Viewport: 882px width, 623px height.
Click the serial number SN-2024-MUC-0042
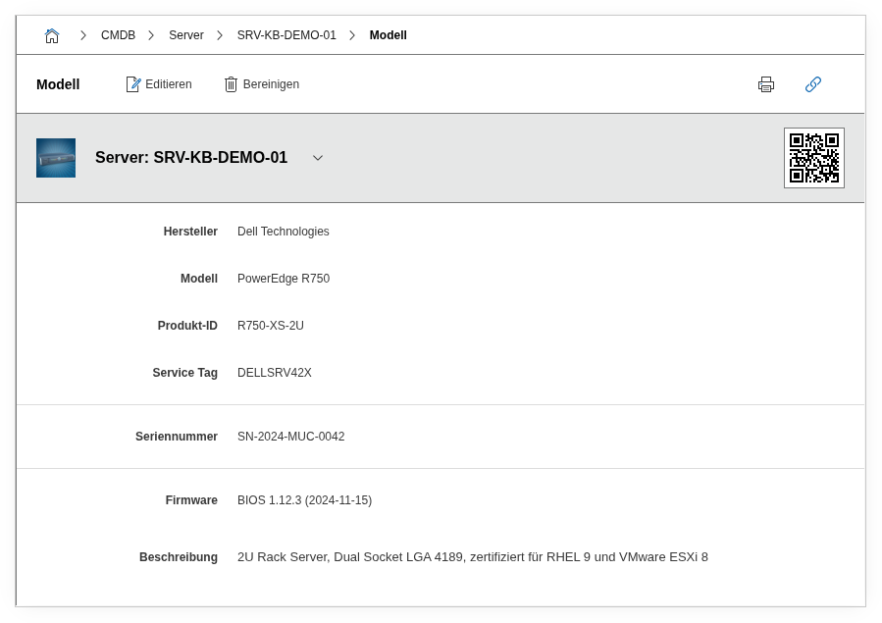coord(290,437)
